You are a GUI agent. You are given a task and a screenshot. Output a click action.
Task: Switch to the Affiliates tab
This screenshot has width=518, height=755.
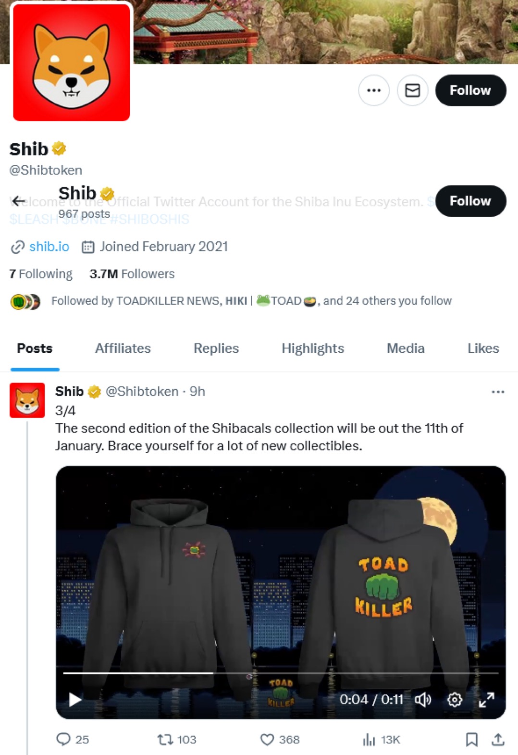[x=123, y=348]
